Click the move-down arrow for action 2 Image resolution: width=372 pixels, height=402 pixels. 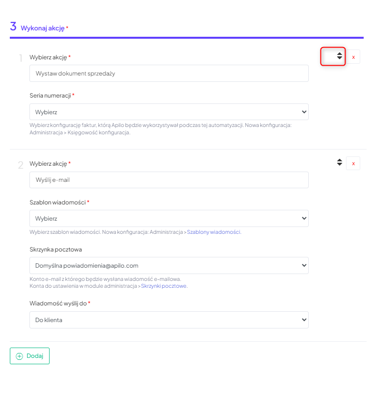point(339,164)
